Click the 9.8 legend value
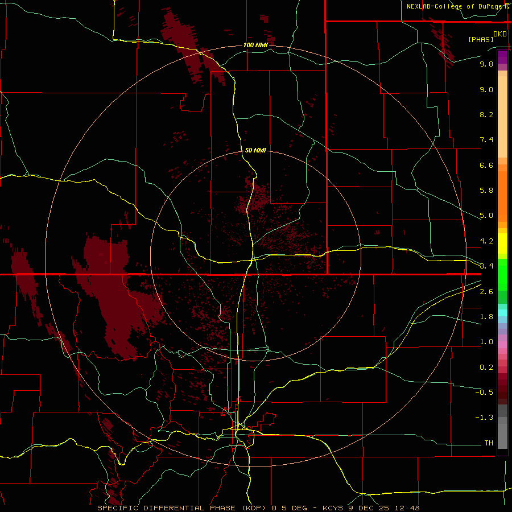 coord(486,64)
